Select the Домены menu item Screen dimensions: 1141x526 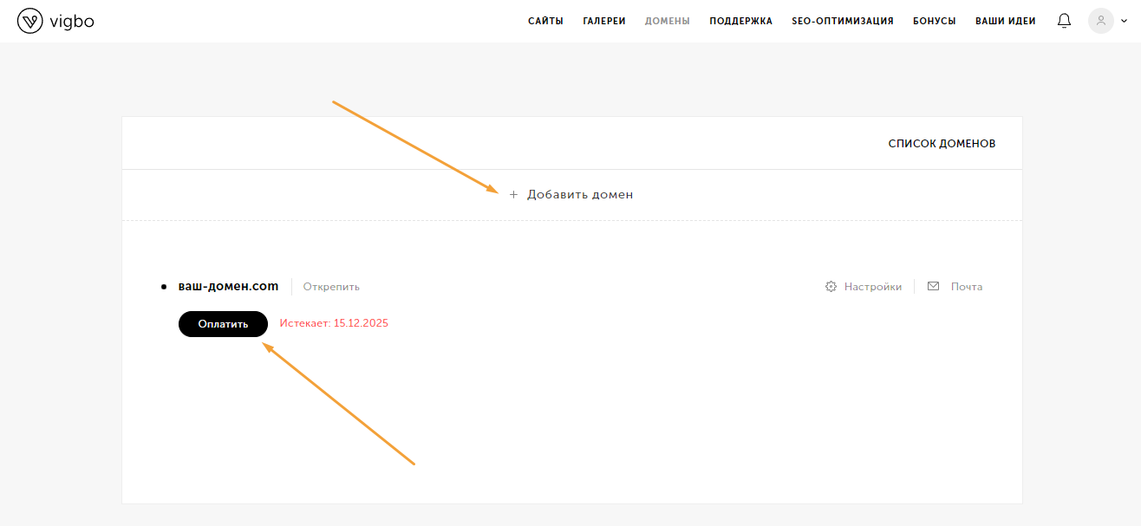pos(667,22)
